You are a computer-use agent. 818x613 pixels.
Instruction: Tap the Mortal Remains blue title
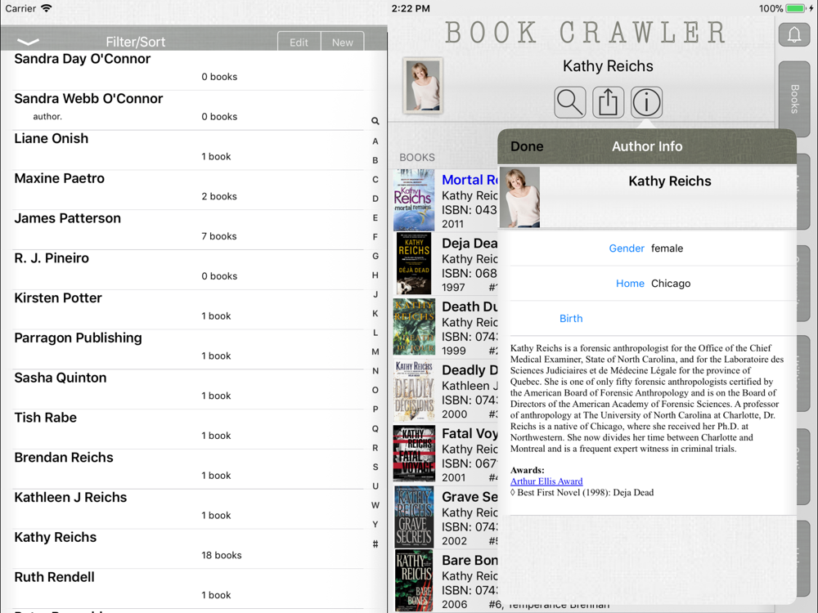click(x=470, y=180)
